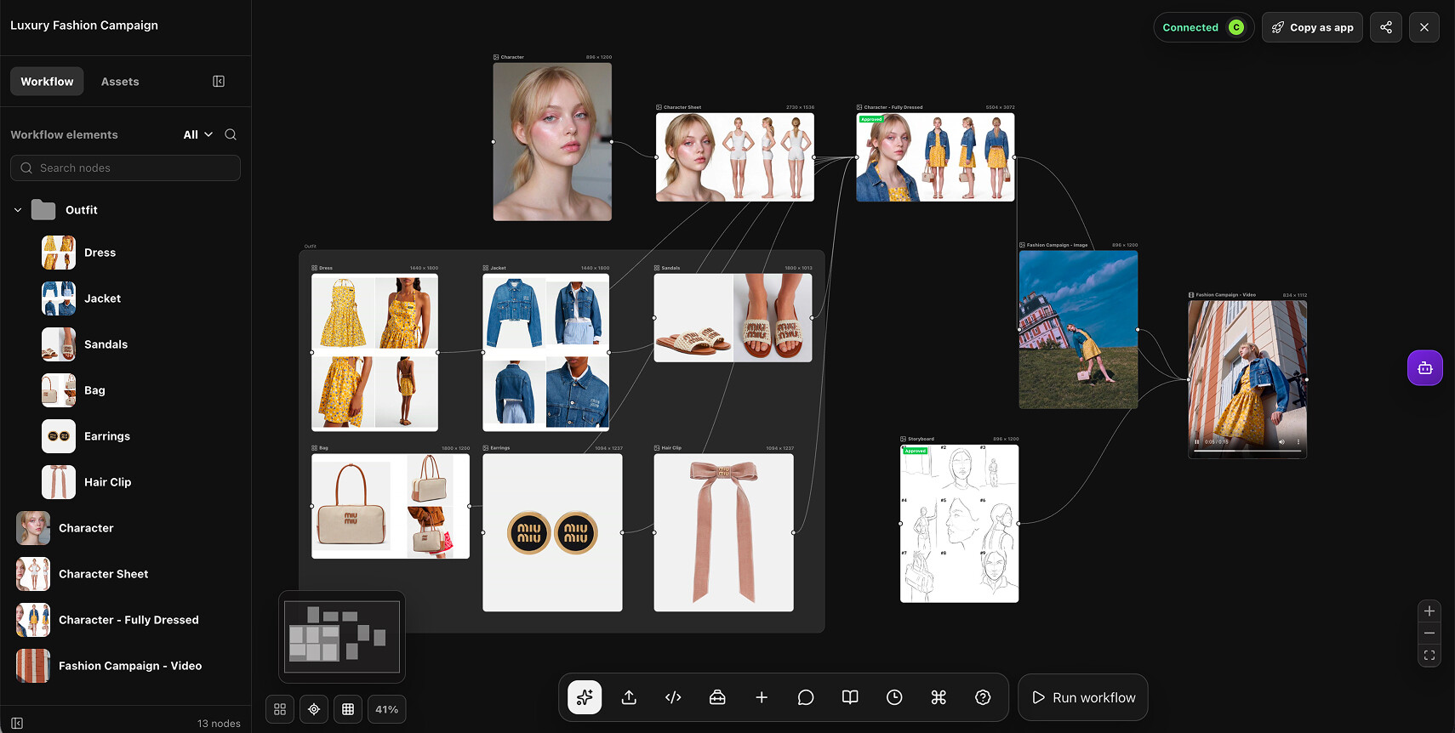Click in the Search nodes field
Screen dimensions: 1455x733
pyautogui.click(x=125, y=168)
